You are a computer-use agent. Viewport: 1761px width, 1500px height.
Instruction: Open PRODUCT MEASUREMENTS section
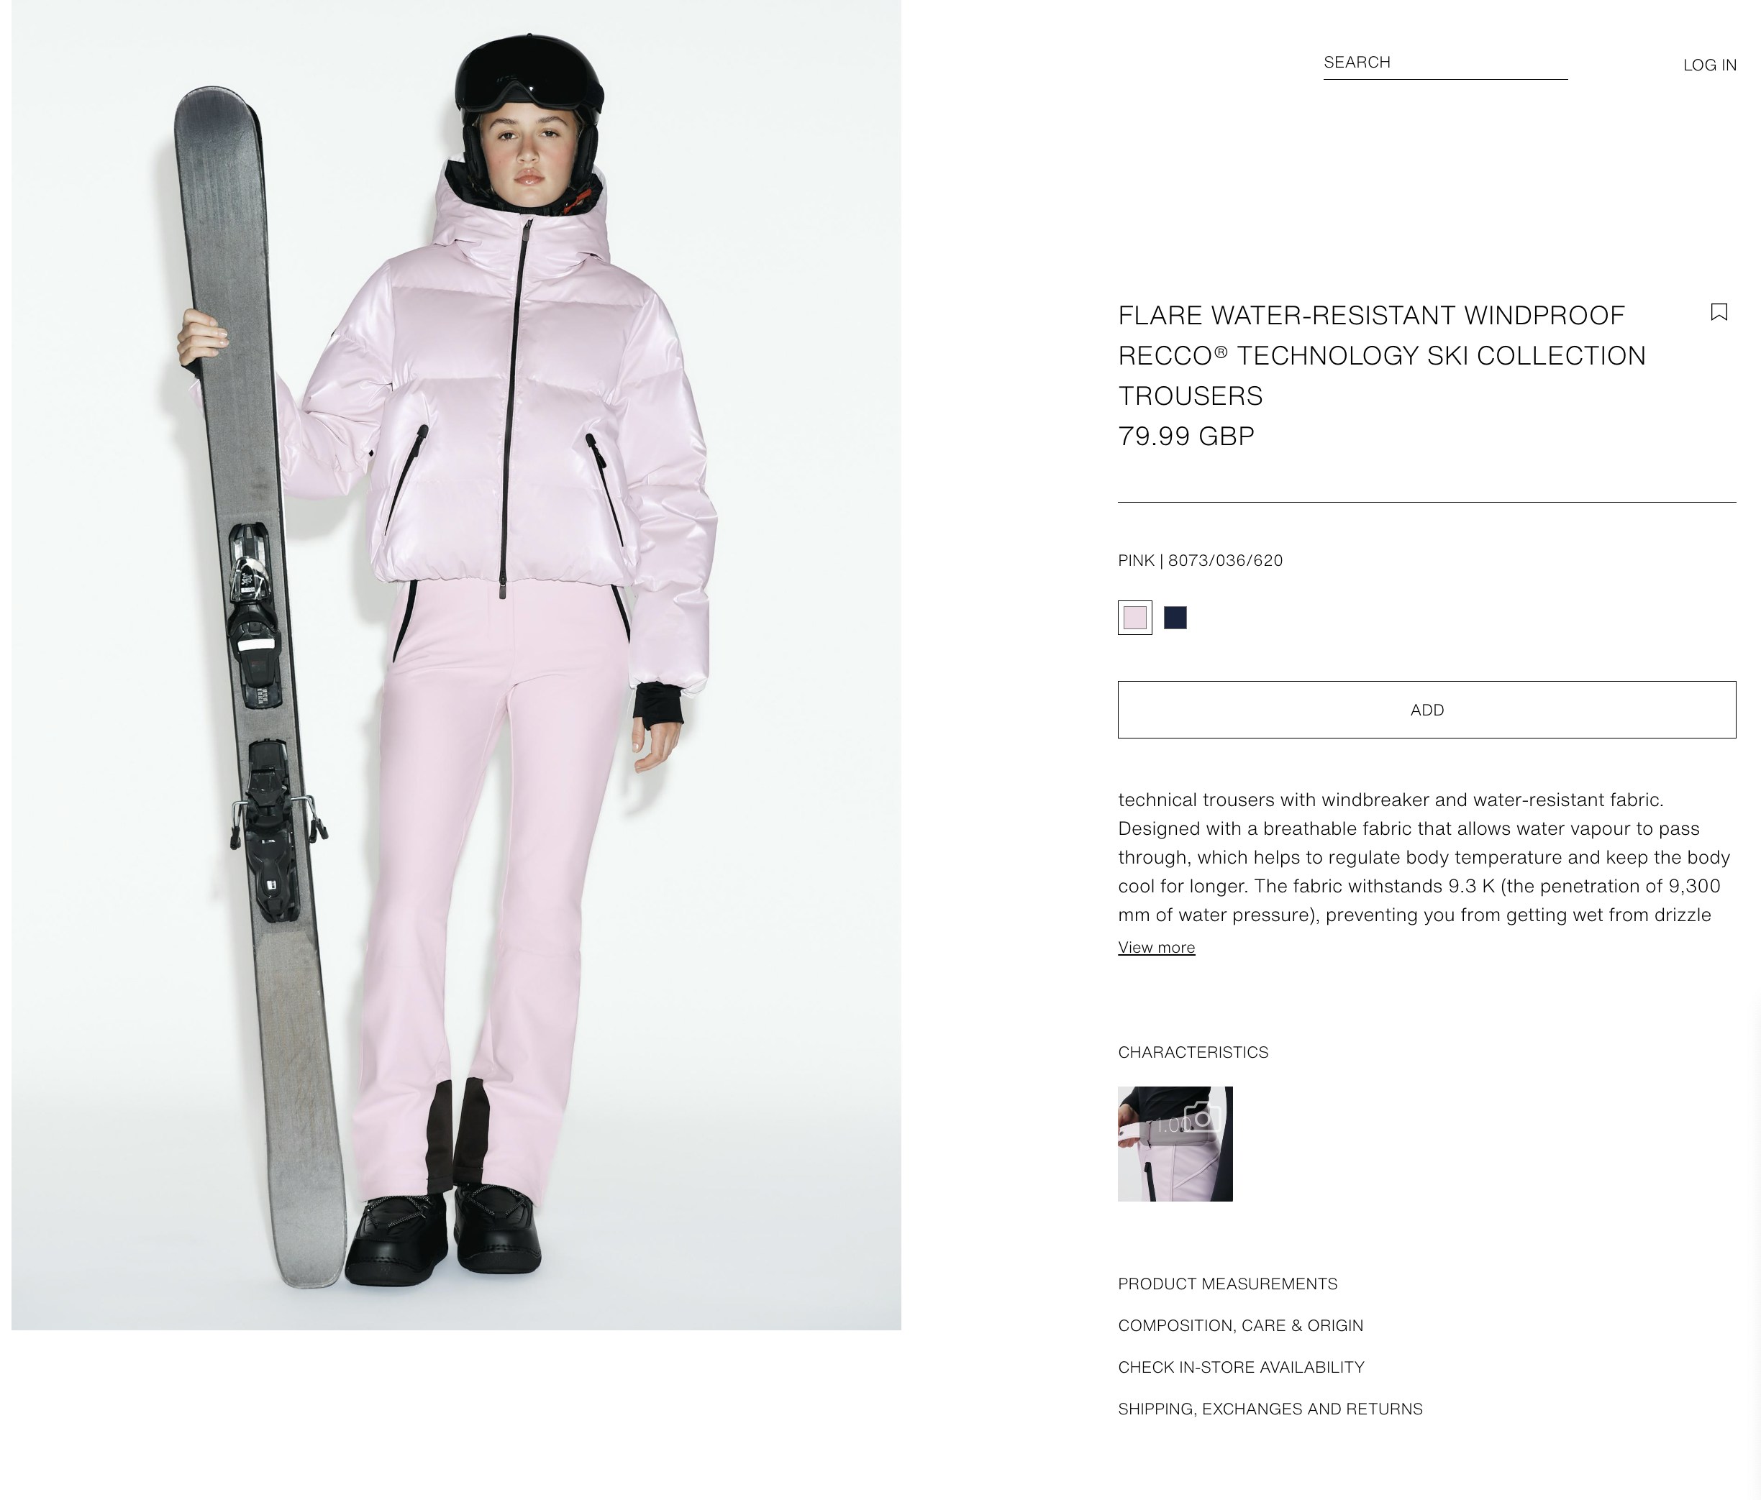click(1227, 1284)
